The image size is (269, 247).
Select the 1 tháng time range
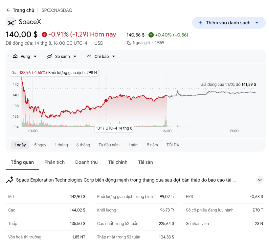(x=61, y=145)
